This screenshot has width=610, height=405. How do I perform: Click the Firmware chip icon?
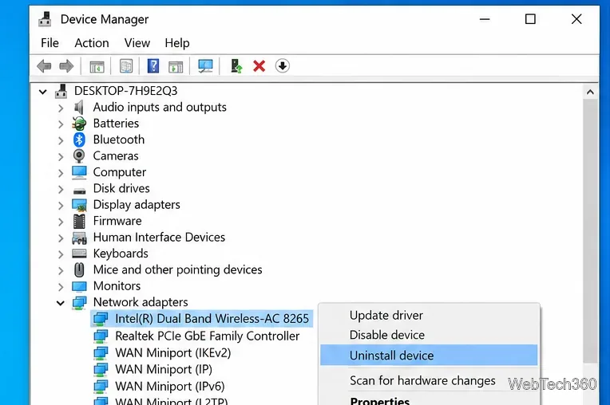click(79, 222)
